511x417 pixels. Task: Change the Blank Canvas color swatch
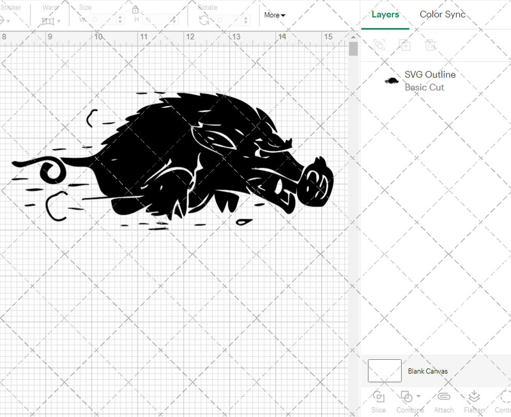(384, 371)
